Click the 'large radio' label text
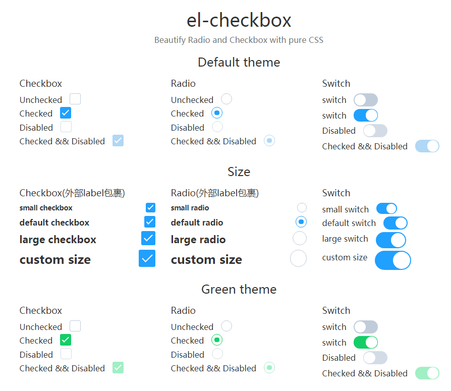 tap(198, 240)
